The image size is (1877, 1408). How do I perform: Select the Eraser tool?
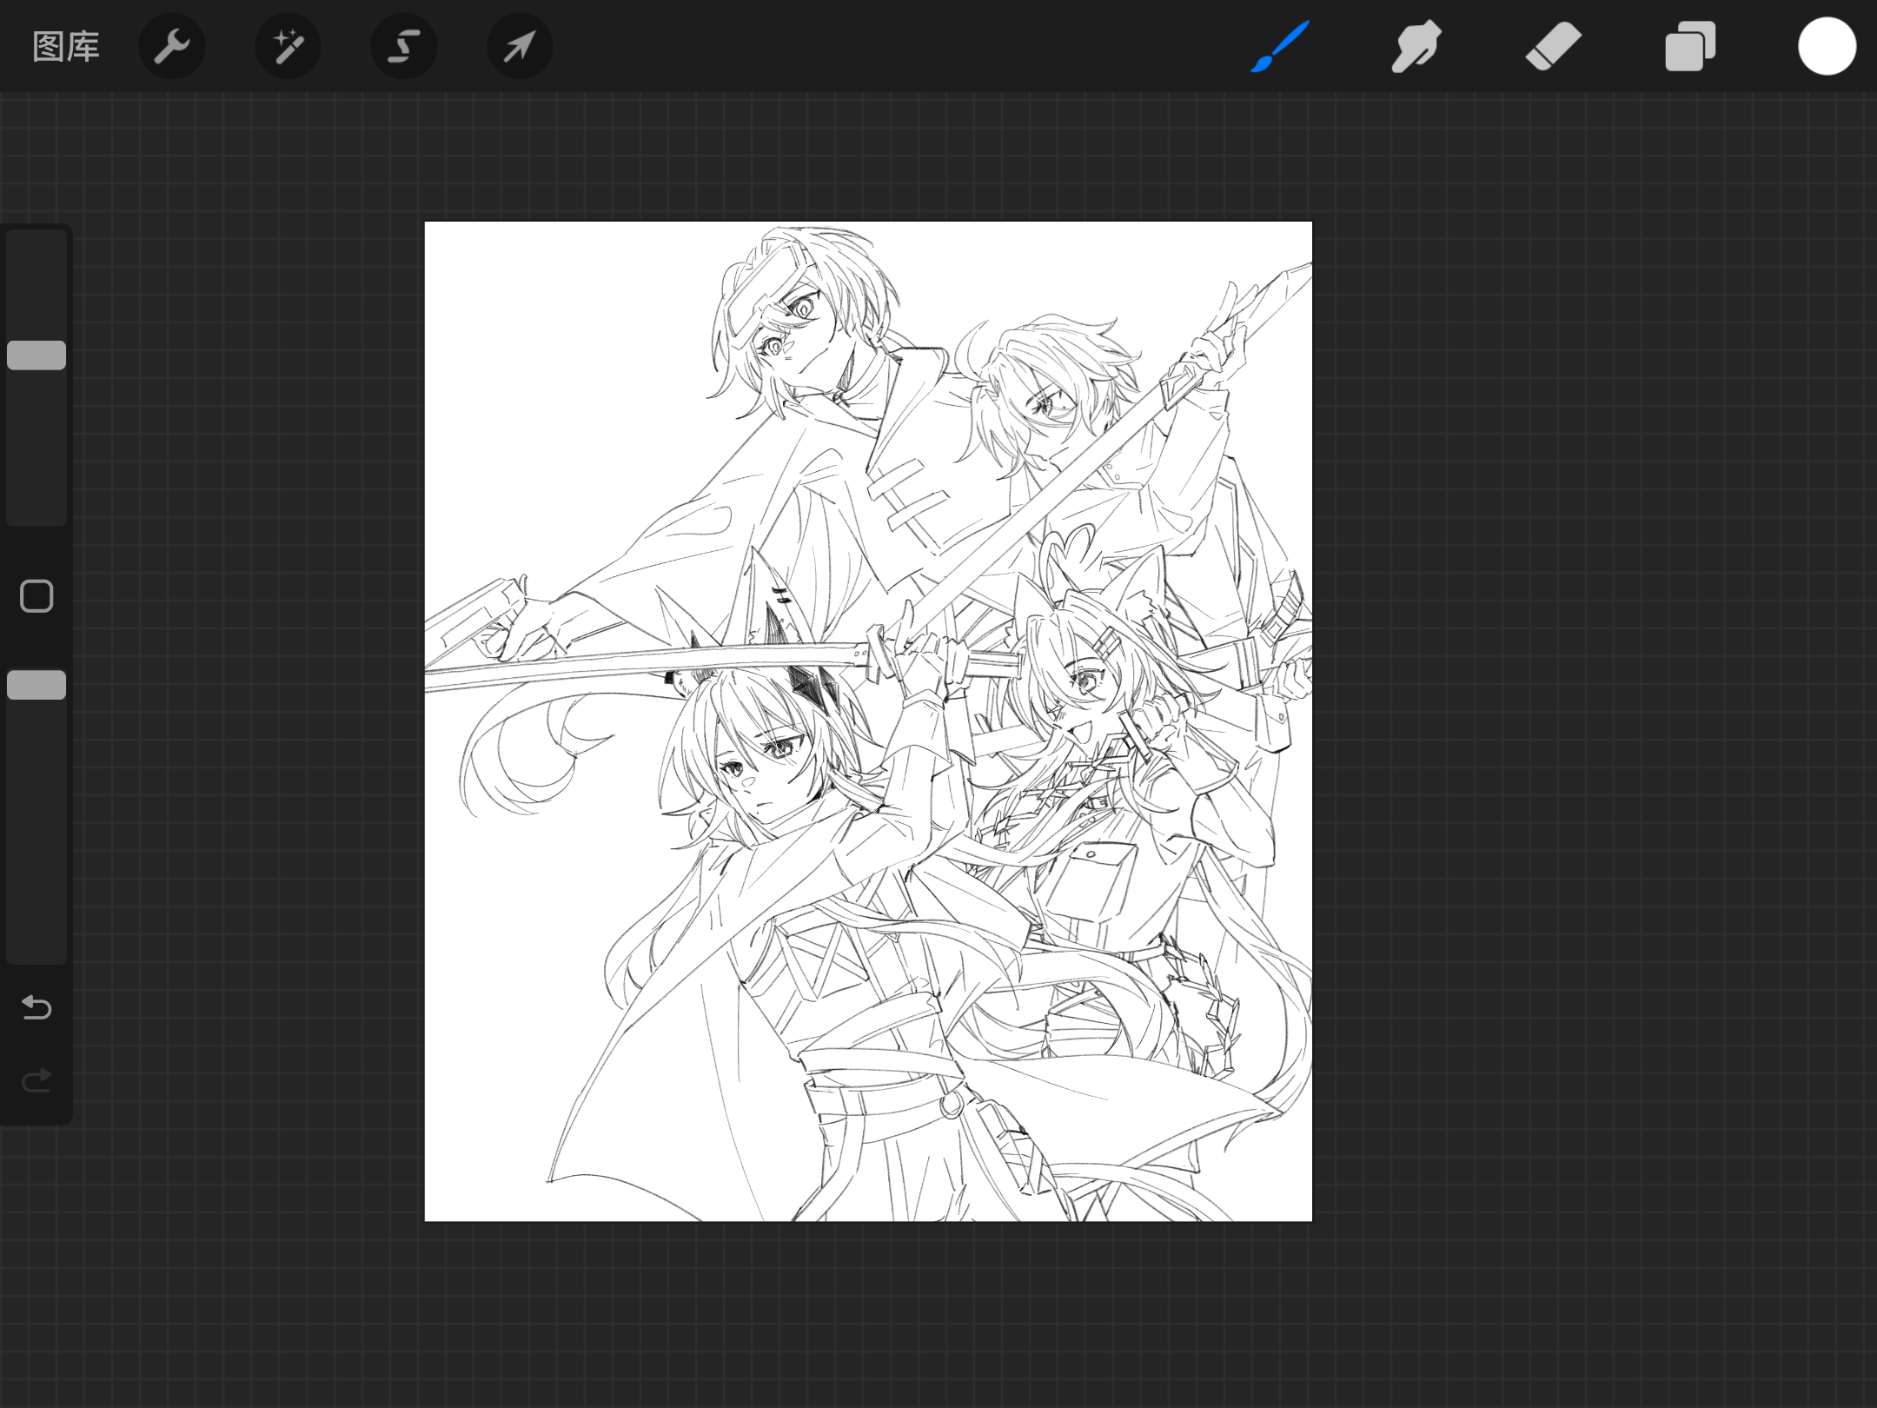pos(1553,47)
